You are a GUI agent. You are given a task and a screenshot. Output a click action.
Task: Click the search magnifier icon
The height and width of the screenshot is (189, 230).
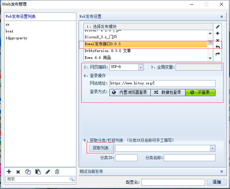[x=71, y=179]
